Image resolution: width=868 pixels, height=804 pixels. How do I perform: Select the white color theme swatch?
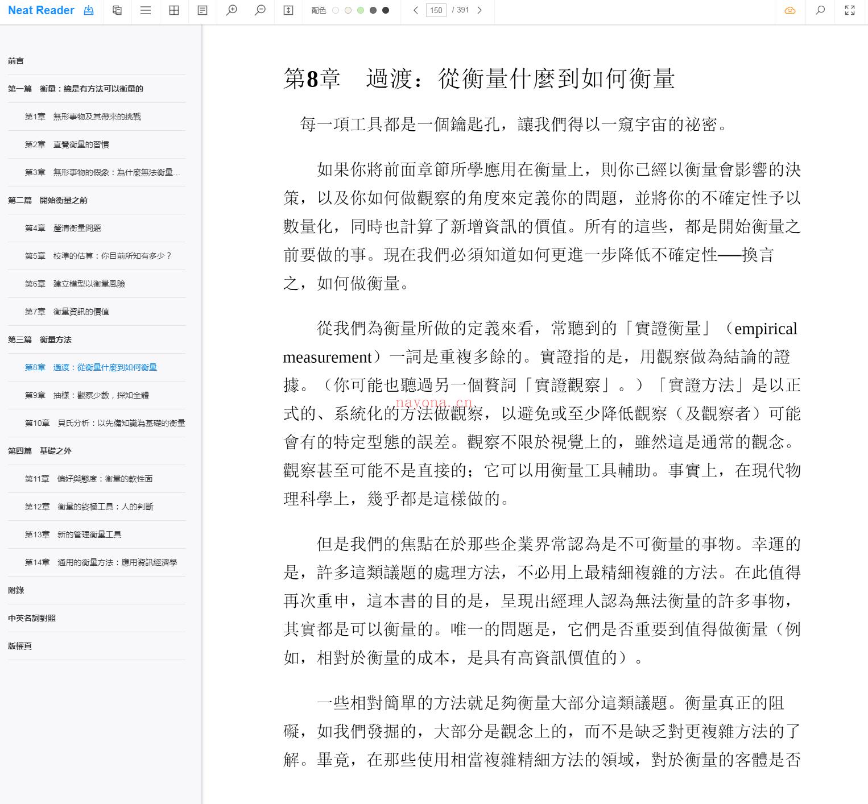pyautogui.click(x=336, y=10)
